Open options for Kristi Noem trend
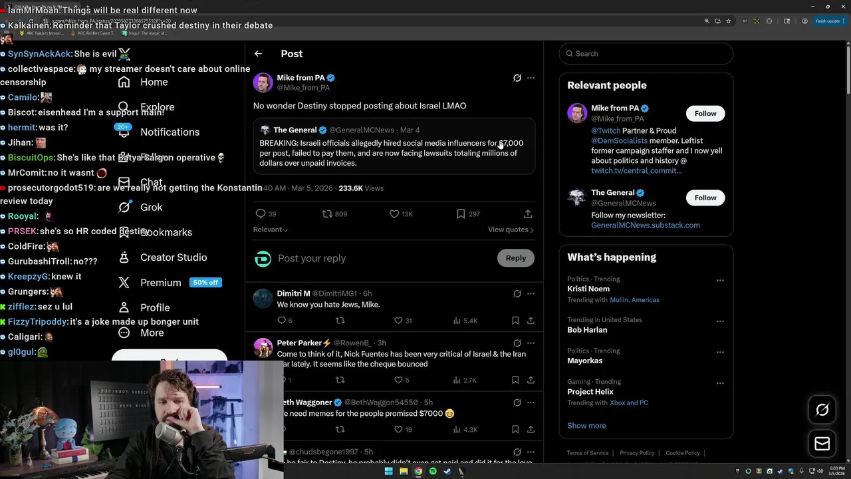 coord(720,281)
